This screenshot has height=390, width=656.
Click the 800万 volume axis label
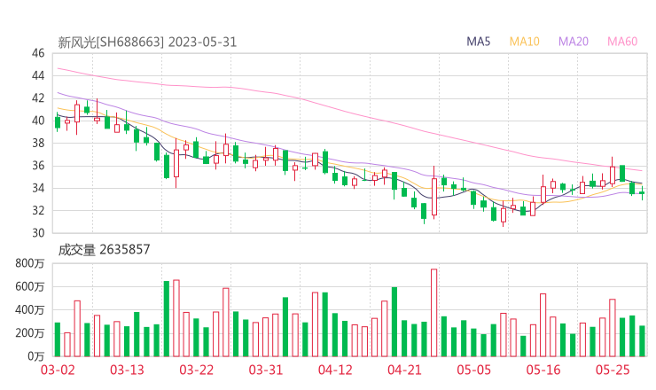30,263
